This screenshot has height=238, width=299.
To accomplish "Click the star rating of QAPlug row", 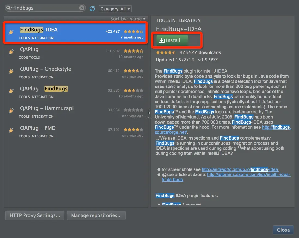I will (x=133, y=51).
